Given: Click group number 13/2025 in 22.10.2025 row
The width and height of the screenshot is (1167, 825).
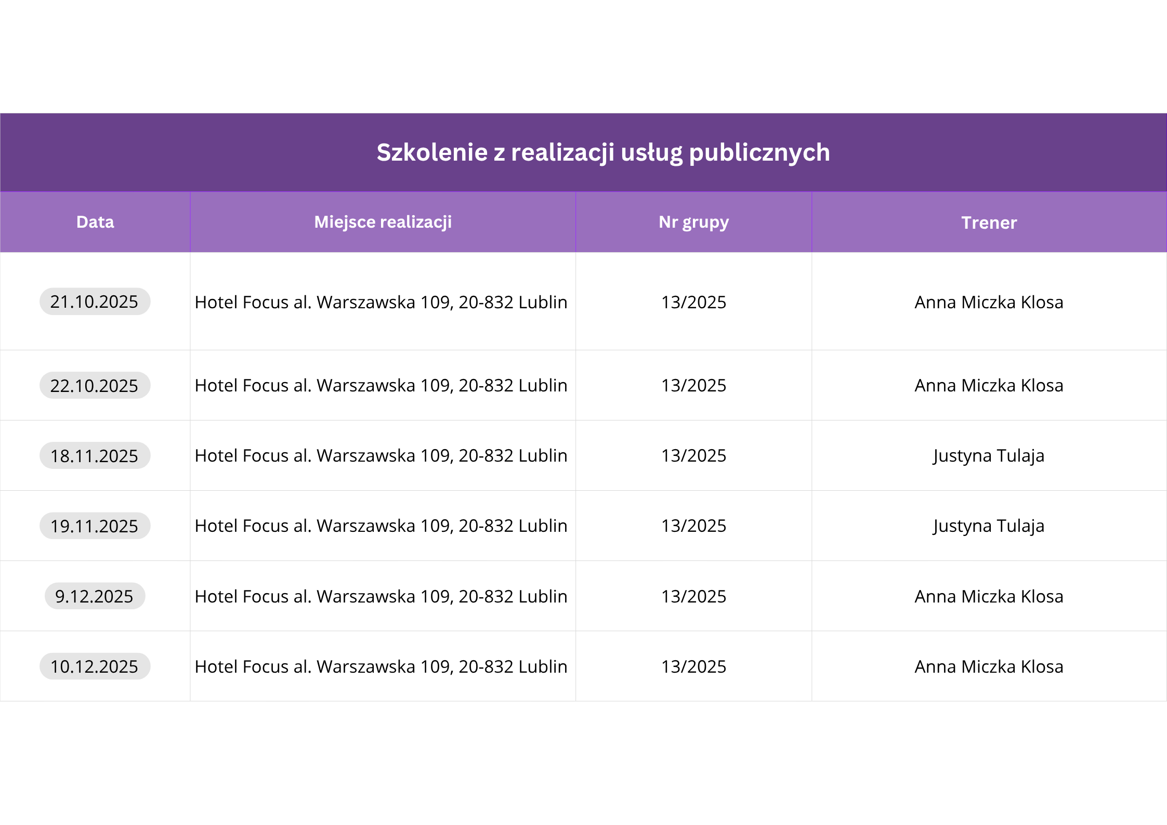Looking at the screenshot, I should 693,385.
